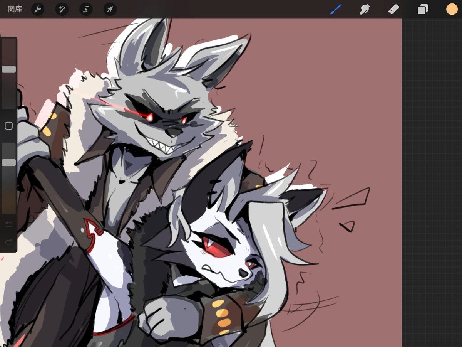The image size is (462, 347).
Task: Tap the redo arrow in sidebar
Action: tap(8, 242)
